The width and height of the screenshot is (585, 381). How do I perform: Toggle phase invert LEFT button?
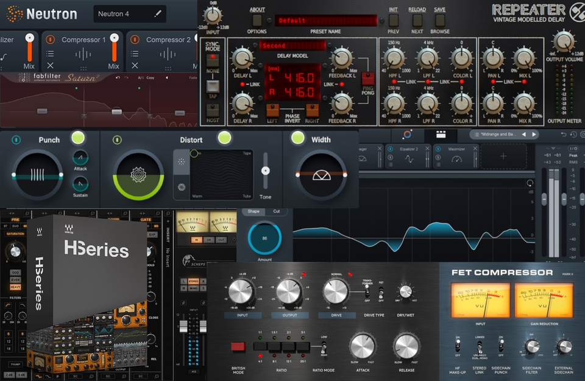click(x=272, y=110)
